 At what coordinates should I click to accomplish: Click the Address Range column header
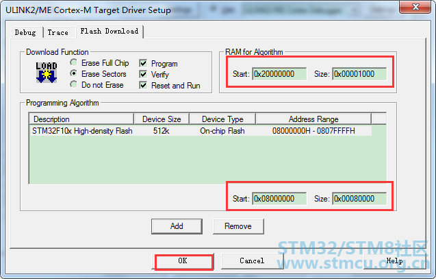coord(313,119)
